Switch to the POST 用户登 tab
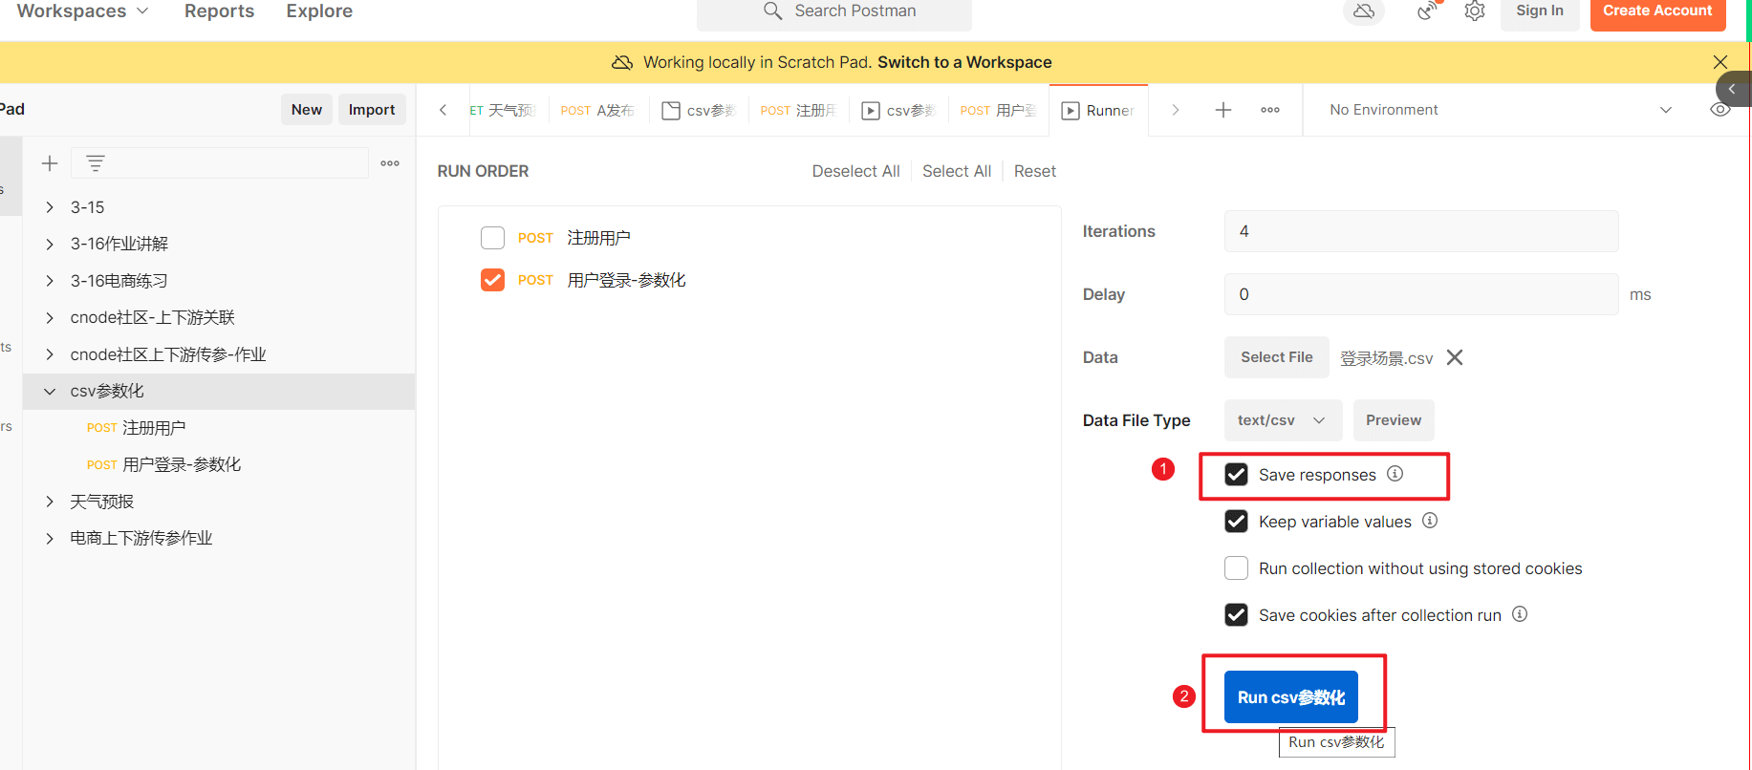Viewport: 1752px width, 770px height. [998, 111]
